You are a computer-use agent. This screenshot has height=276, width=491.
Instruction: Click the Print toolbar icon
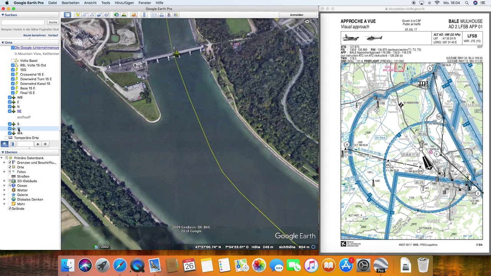pos(161,15)
